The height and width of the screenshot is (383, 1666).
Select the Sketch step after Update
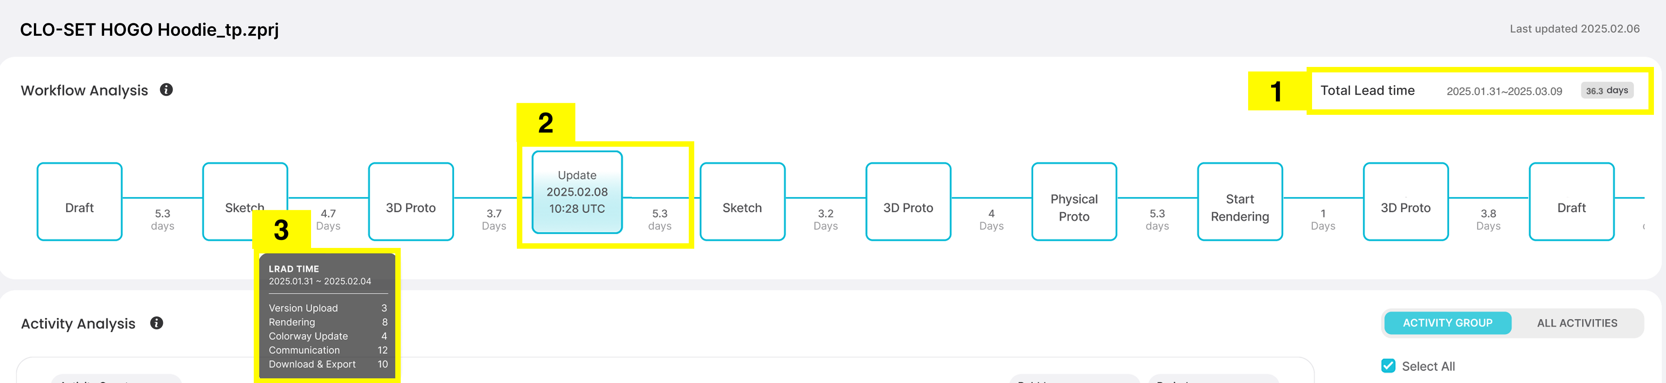tap(743, 202)
